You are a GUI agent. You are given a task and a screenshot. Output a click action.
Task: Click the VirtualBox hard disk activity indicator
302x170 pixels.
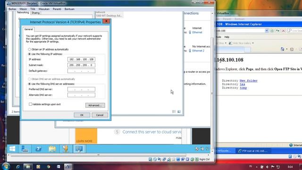tap(150, 160)
